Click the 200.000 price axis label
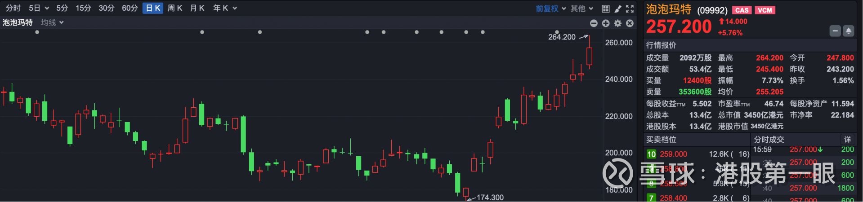Screen dimensions: 863x202 (619, 153)
